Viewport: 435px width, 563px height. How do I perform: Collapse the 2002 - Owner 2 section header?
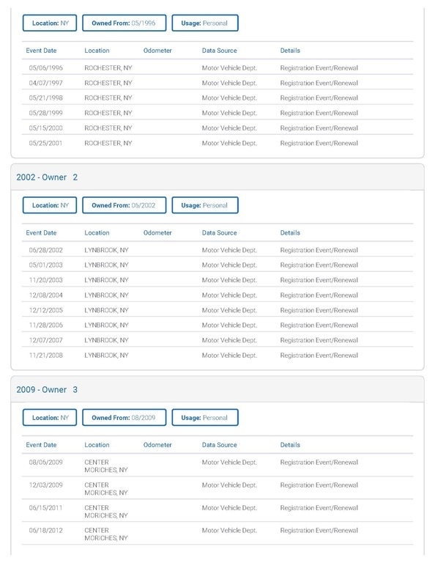tap(218, 177)
